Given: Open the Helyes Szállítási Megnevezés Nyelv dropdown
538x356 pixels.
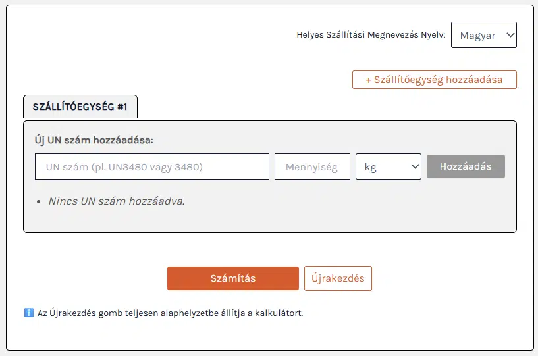Looking at the screenshot, I should (x=483, y=36).
